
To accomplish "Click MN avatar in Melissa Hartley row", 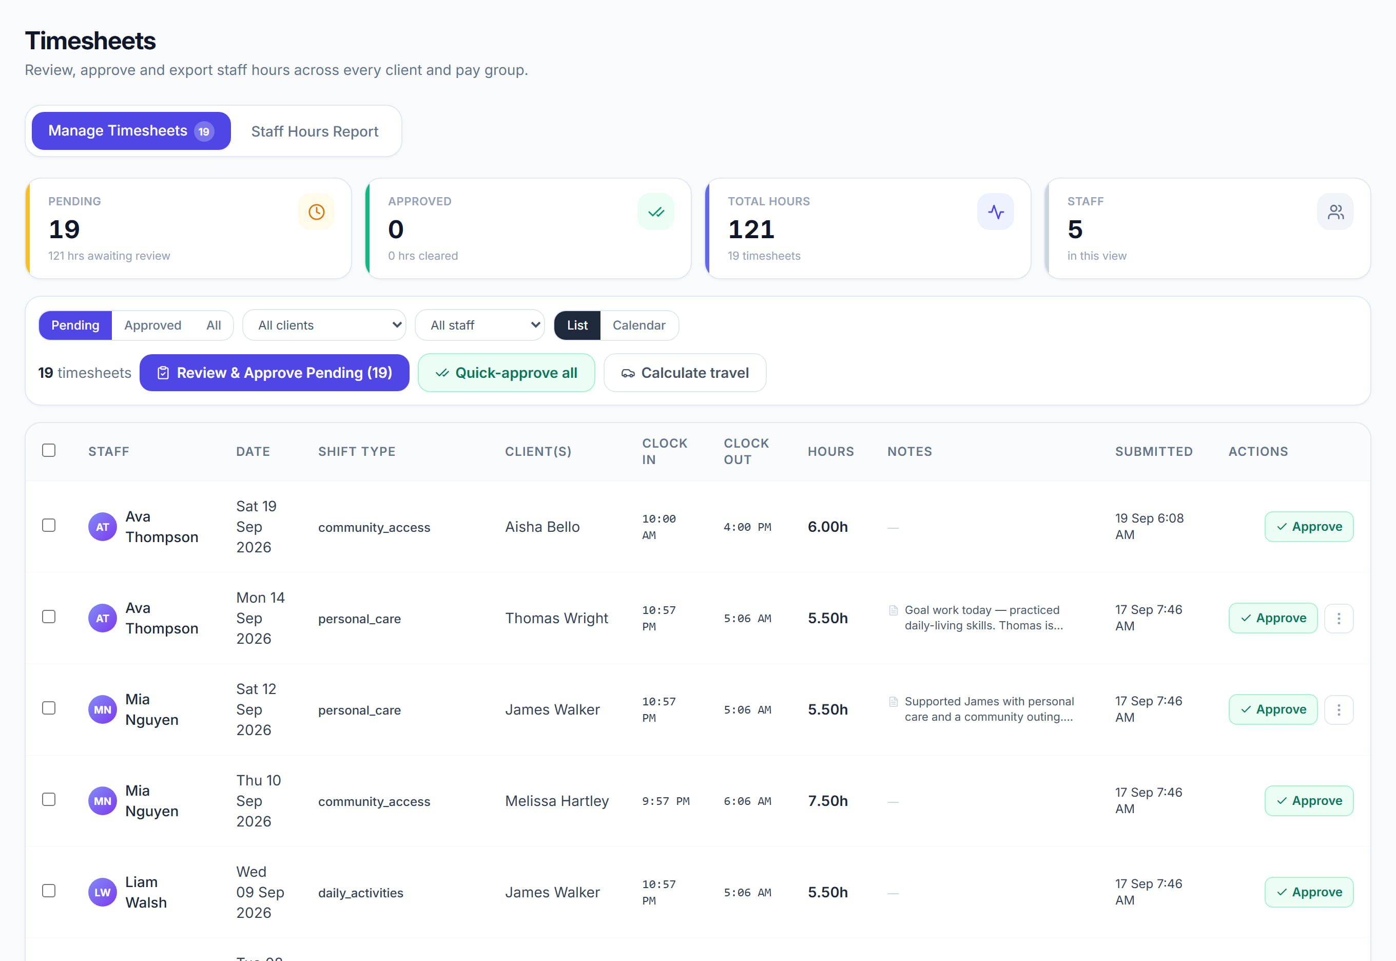I will coord(102,801).
